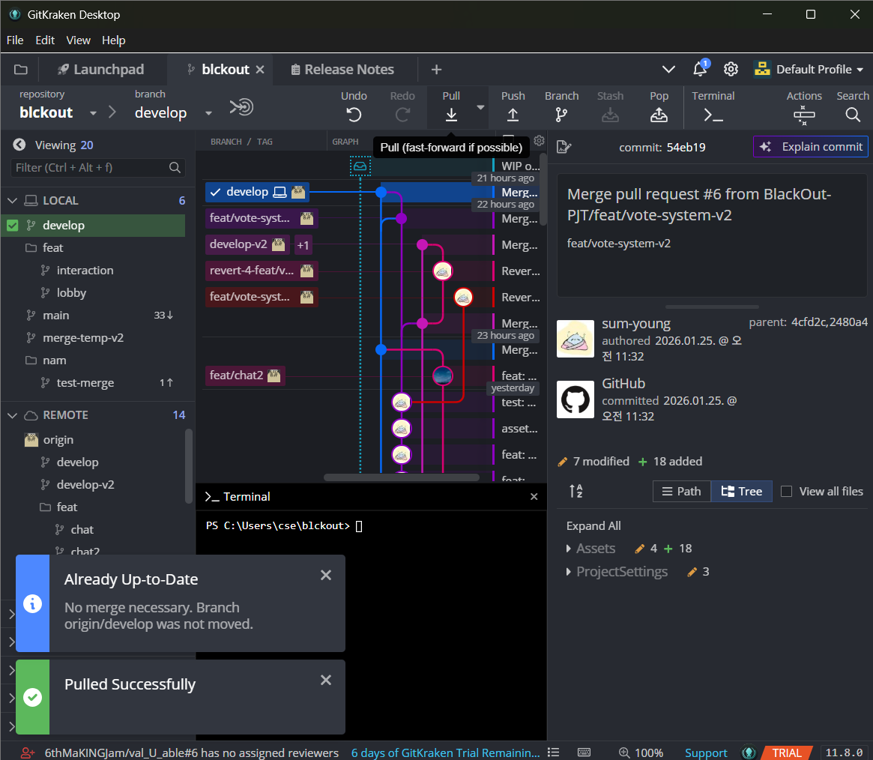Click Expand All in file tree
The height and width of the screenshot is (760, 873).
[x=593, y=525]
